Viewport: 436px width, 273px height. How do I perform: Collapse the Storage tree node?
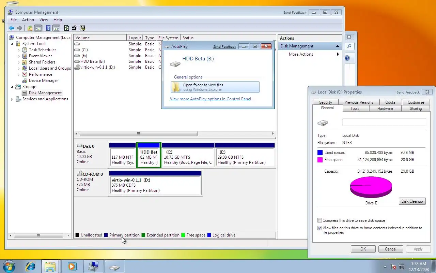coord(12,87)
